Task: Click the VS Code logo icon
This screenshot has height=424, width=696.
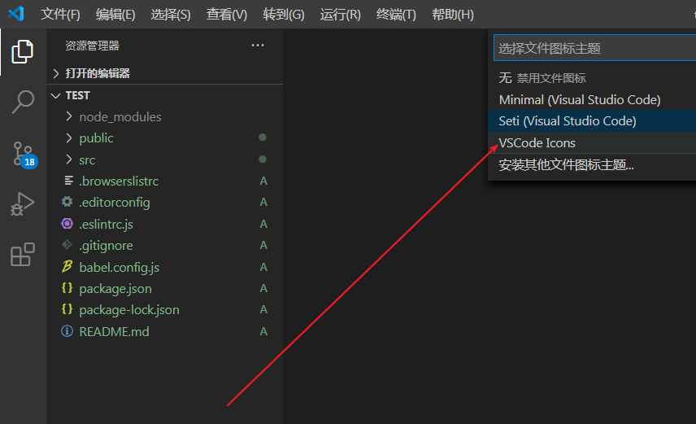Action: click(16, 14)
